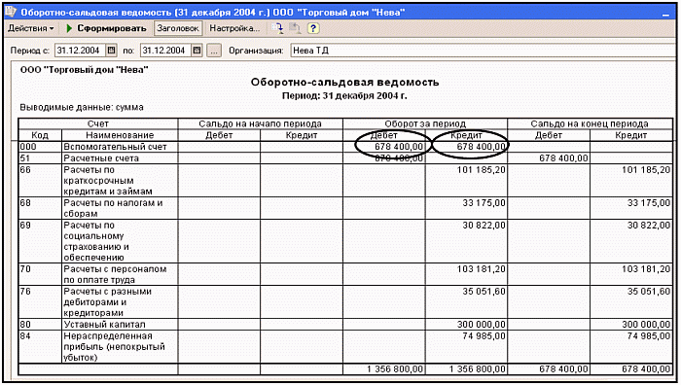Click turnover credit value 101 185,20
This screenshot has width=681, height=385.
pos(482,170)
